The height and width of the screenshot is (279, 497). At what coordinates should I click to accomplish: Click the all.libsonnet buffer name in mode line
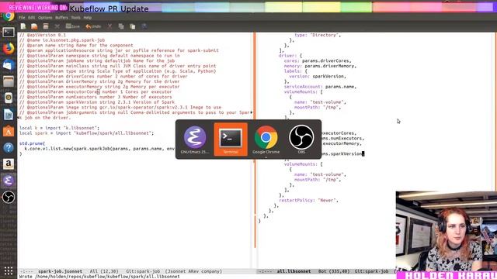pyautogui.click(x=294, y=271)
